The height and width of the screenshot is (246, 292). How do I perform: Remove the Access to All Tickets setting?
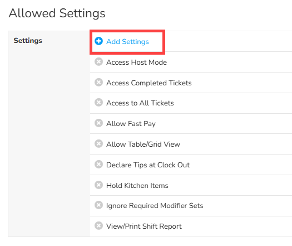(x=98, y=102)
